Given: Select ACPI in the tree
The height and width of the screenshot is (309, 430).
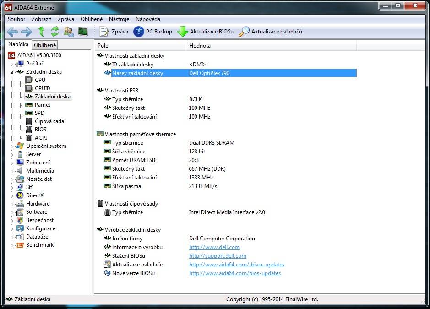Looking at the screenshot, I should (x=41, y=138).
